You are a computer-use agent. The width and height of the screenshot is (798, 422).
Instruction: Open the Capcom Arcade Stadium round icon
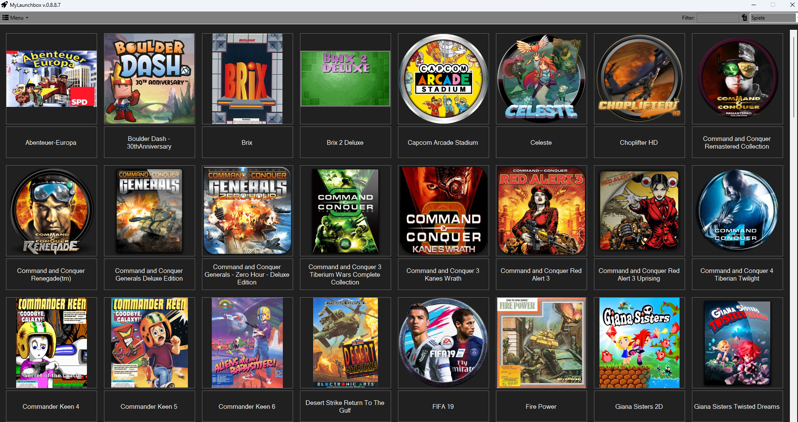click(444, 79)
